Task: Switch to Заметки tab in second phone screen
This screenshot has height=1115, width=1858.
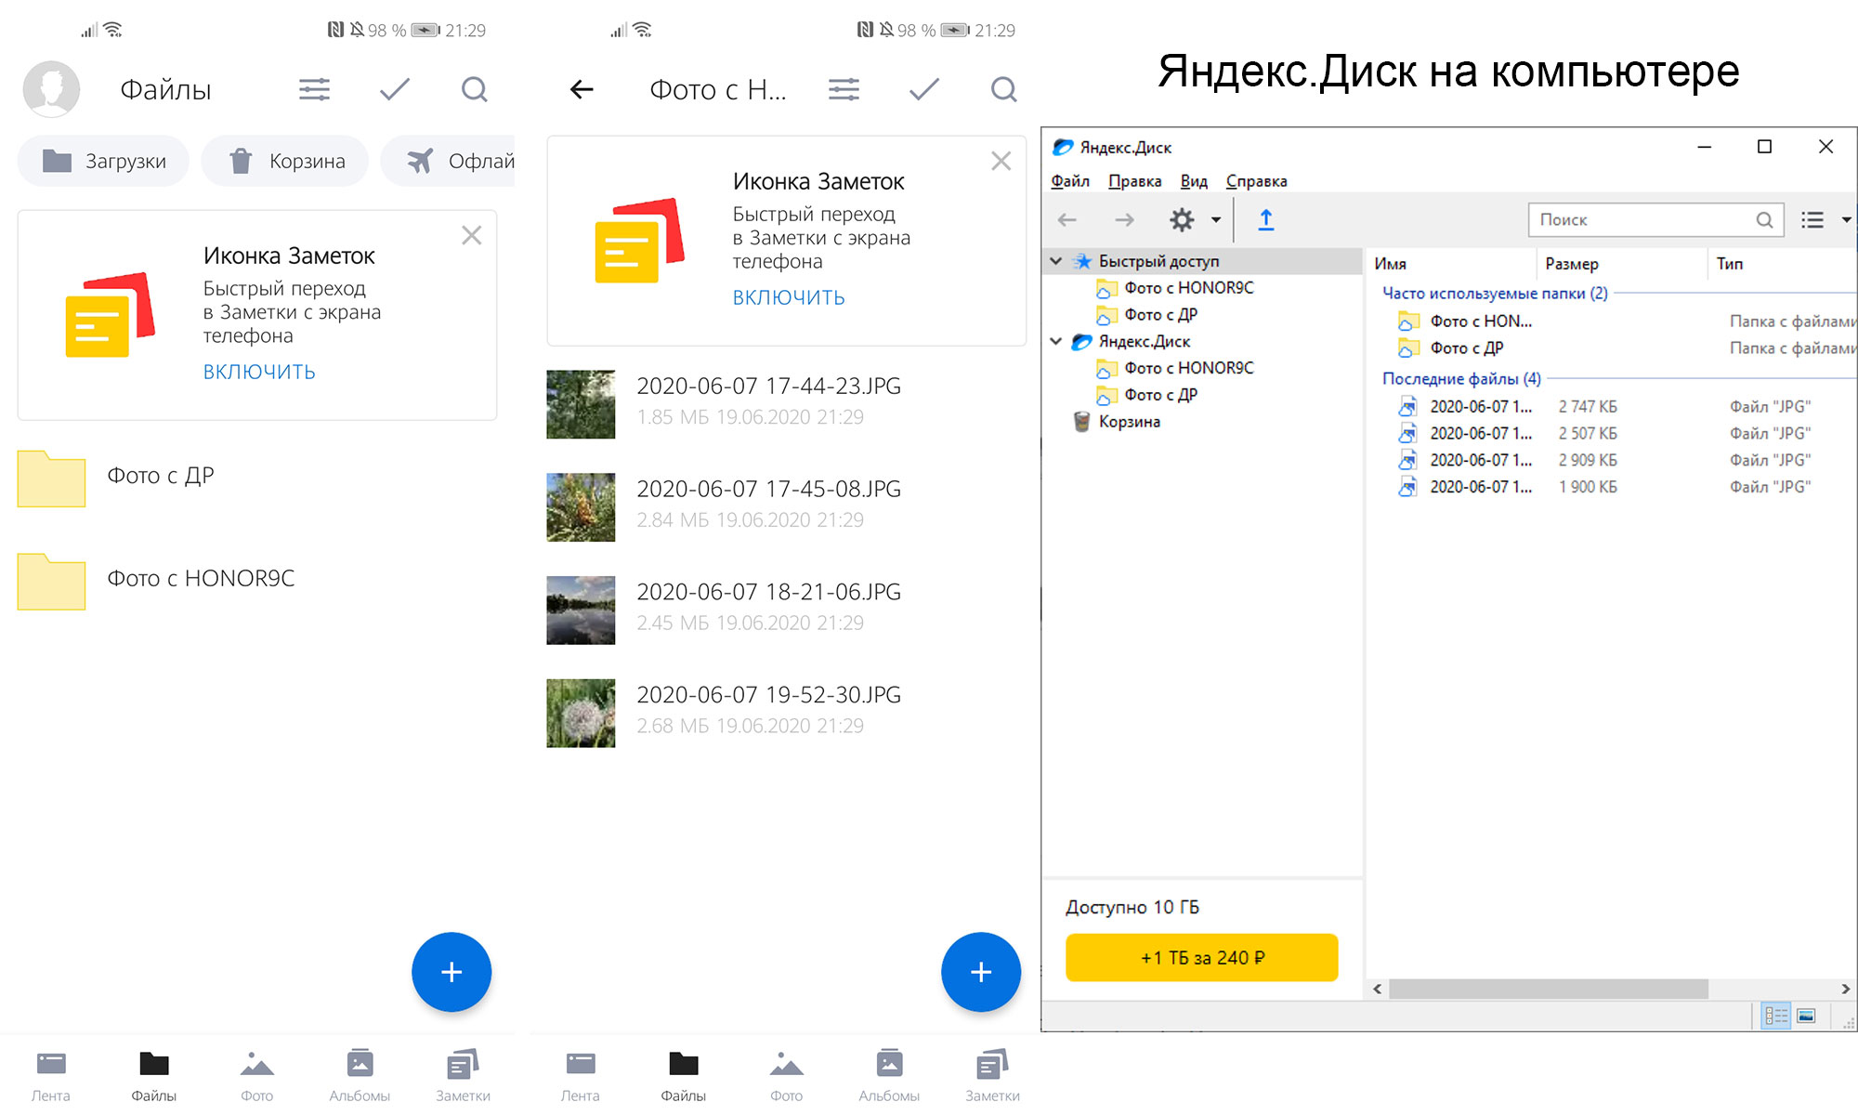Action: point(992,1076)
